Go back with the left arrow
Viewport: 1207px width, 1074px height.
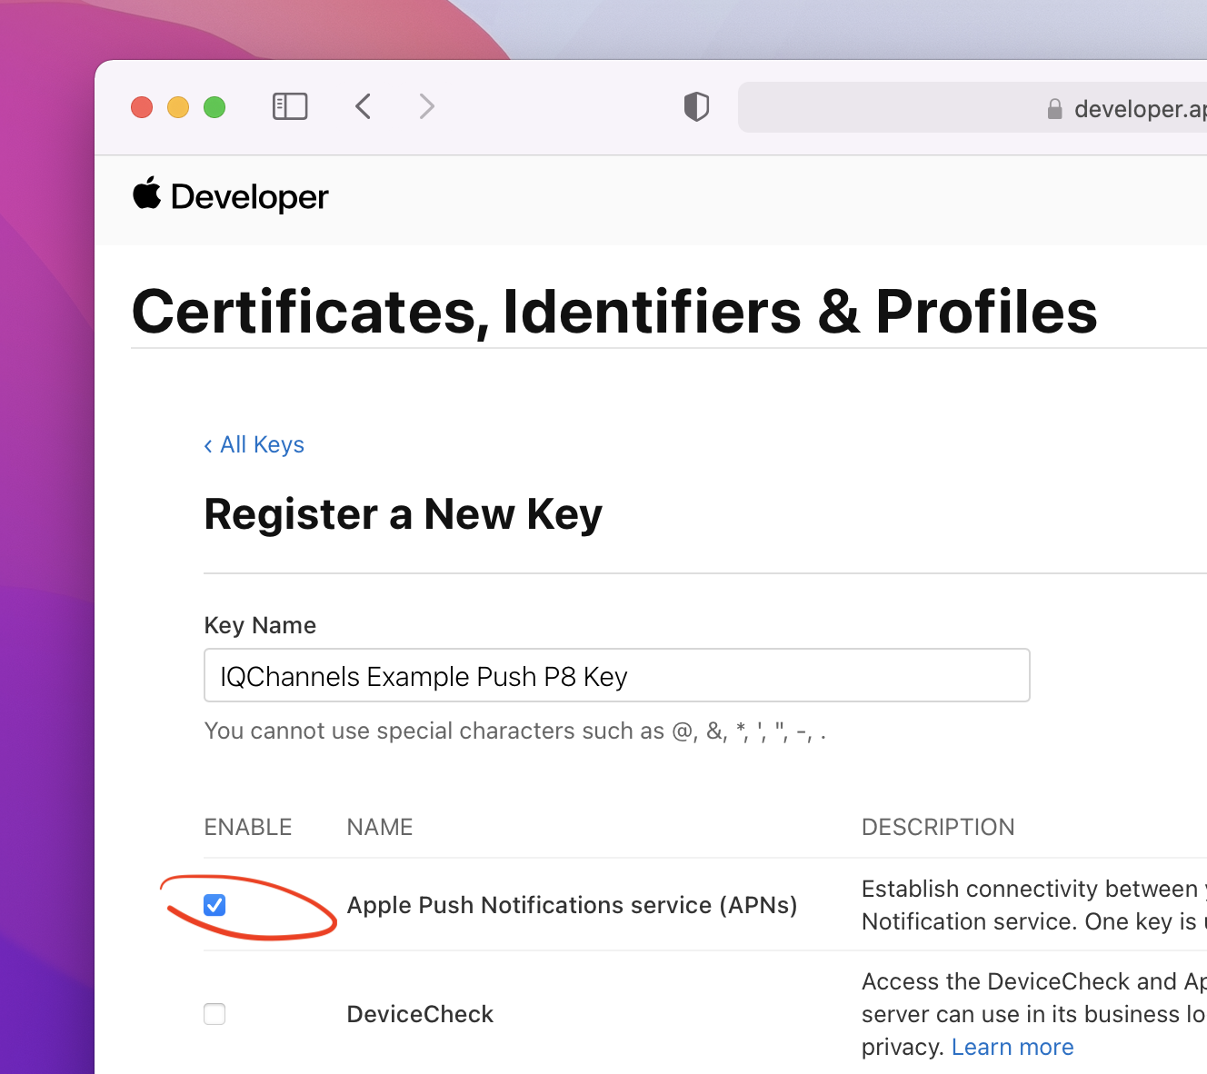pos(363,107)
